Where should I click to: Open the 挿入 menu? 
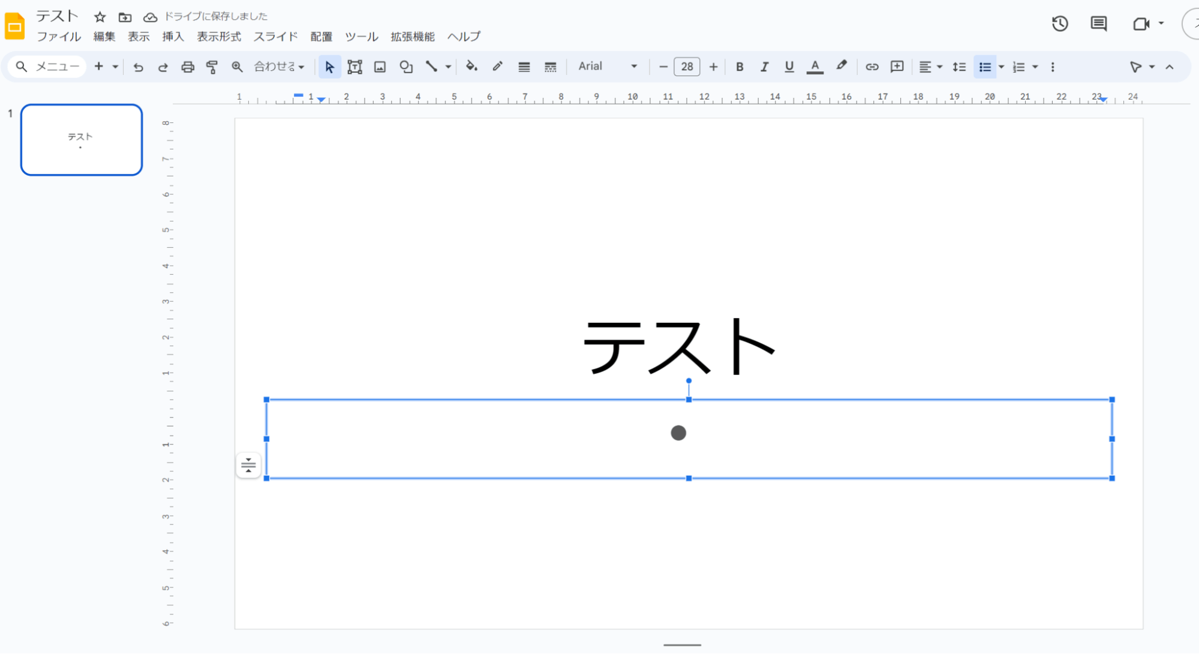point(173,37)
